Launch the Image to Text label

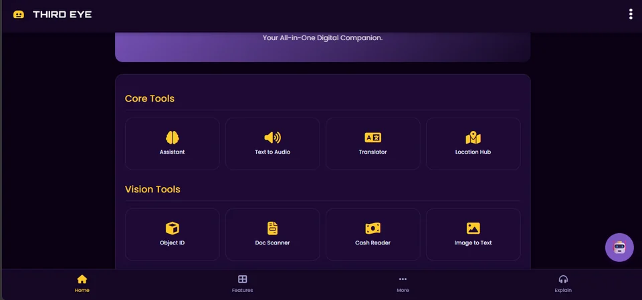473,243
